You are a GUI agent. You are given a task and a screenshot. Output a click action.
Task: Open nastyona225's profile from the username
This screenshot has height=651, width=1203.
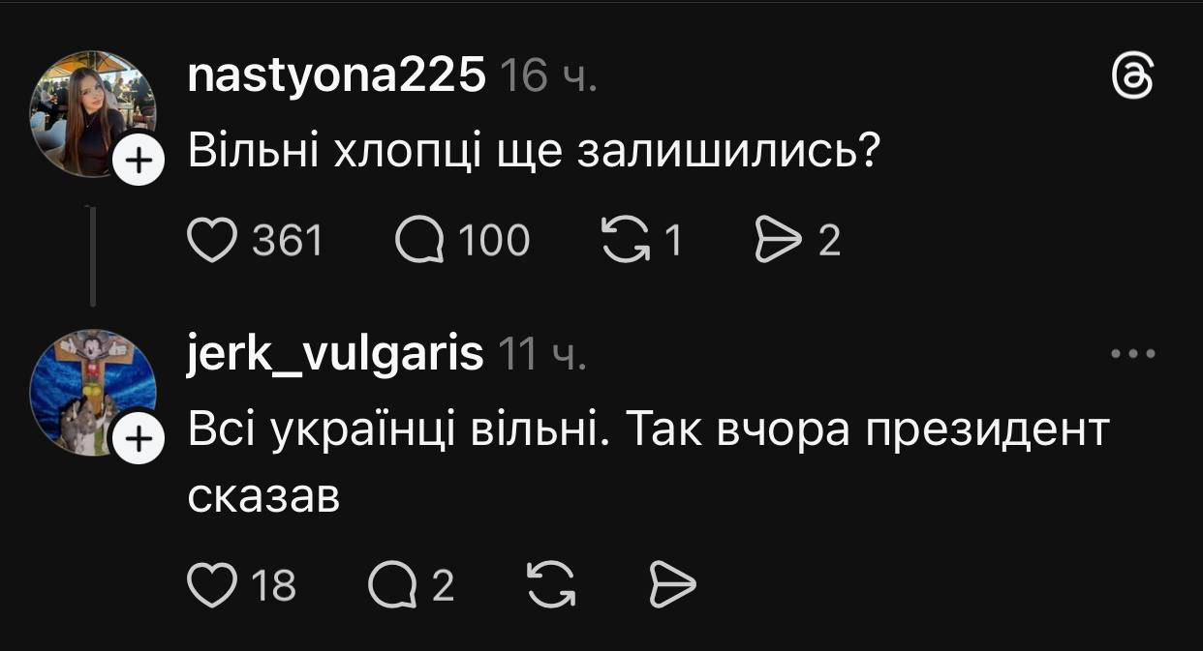click(x=336, y=75)
